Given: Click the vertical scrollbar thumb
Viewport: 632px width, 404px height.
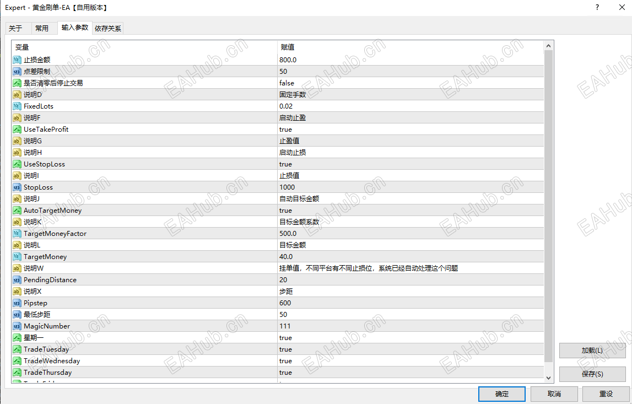Looking at the screenshot, I should (x=549, y=207).
